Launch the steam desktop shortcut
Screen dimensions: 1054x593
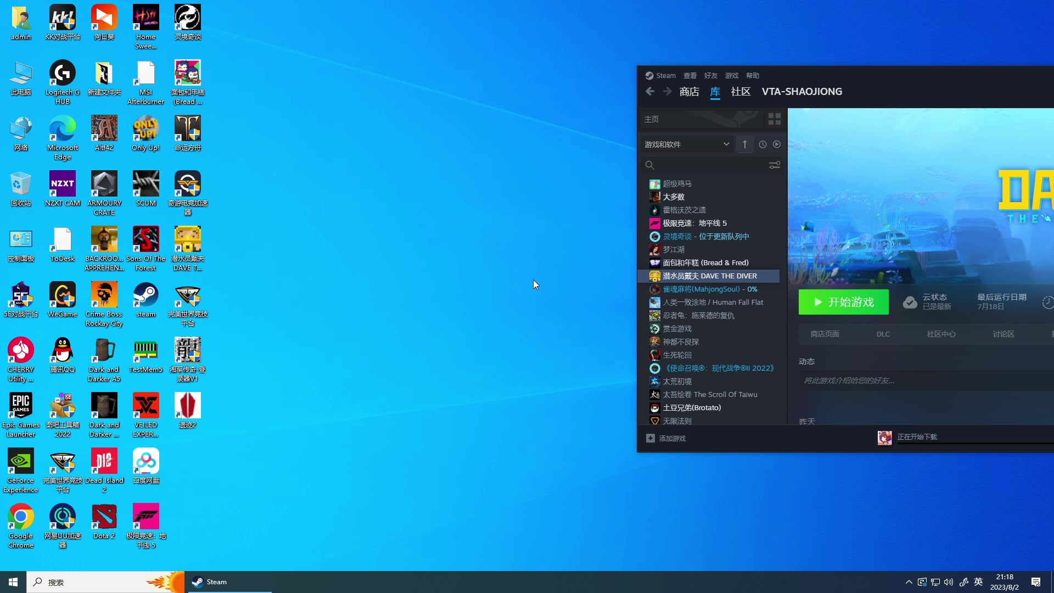click(145, 300)
